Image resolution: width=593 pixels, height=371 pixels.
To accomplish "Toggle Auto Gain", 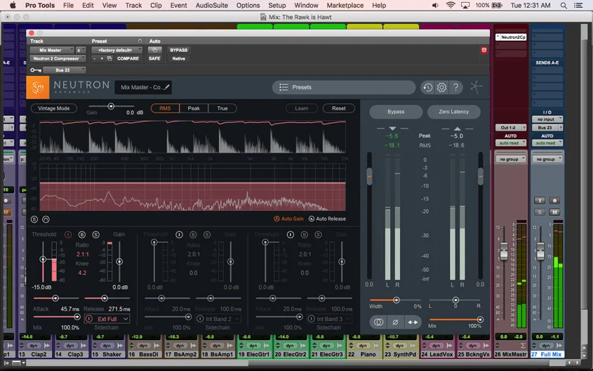I will click(x=288, y=219).
